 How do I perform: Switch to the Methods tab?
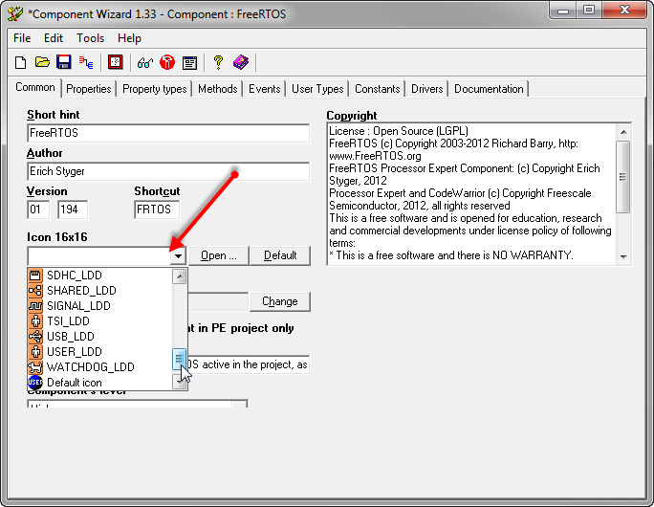[x=217, y=89]
